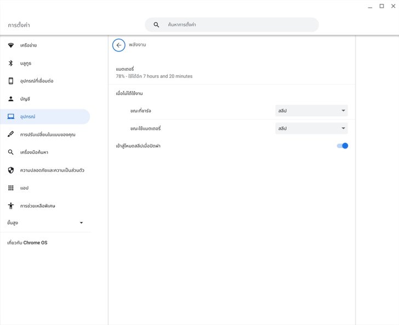The image size is (399, 325).
Task: Open บลูทูธ Bluetooth settings
Action: [x=45, y=63]
